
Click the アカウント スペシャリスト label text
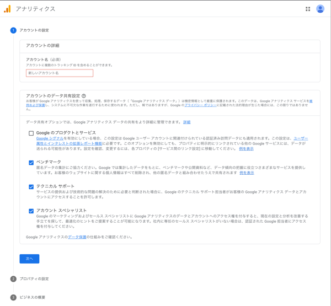coord(61,211)
